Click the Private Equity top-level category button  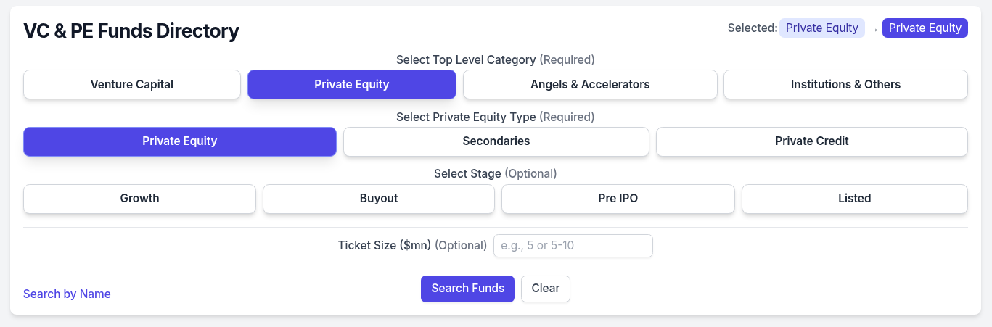pyautogui.click(x=351, y=84)
